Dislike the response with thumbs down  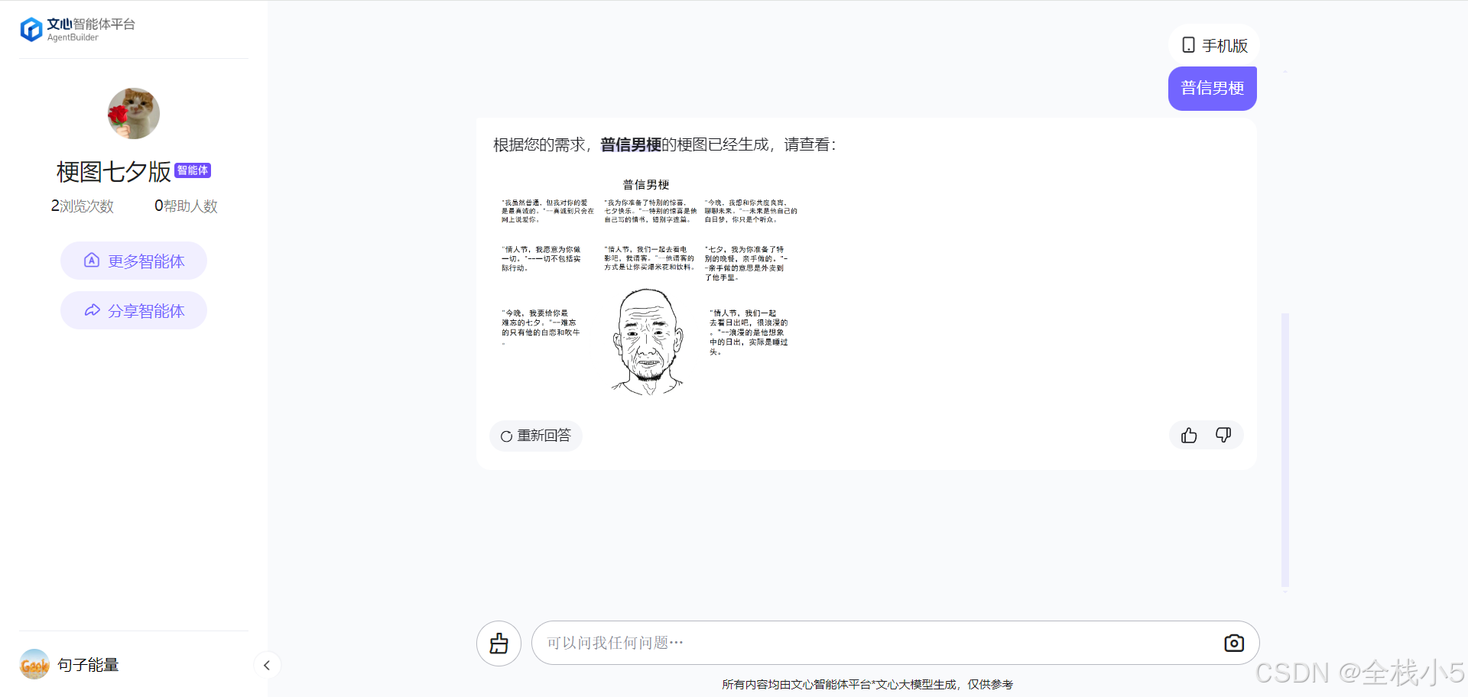[1223, 435]
